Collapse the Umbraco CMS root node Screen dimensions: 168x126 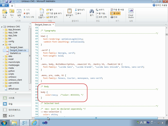point(2,27)
